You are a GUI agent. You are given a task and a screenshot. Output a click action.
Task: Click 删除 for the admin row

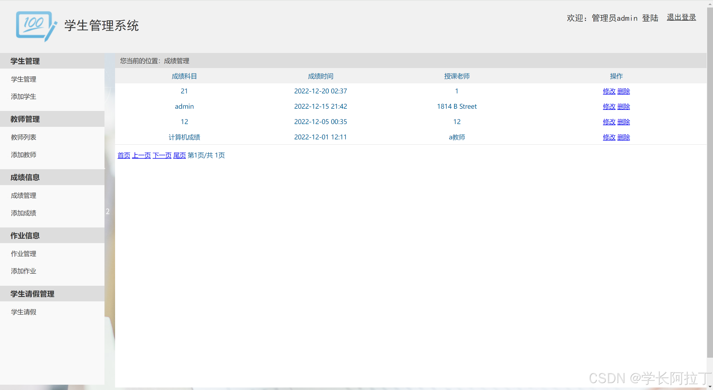click(x=624, y=106)
